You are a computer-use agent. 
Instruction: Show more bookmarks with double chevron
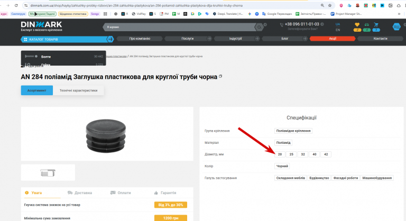point(399,14)
